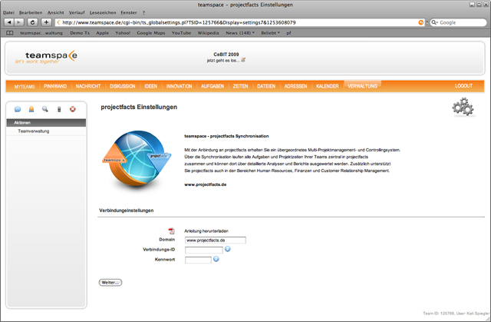
Task: Switch to the KALENDER tab
Action: (x=328, y=86)
